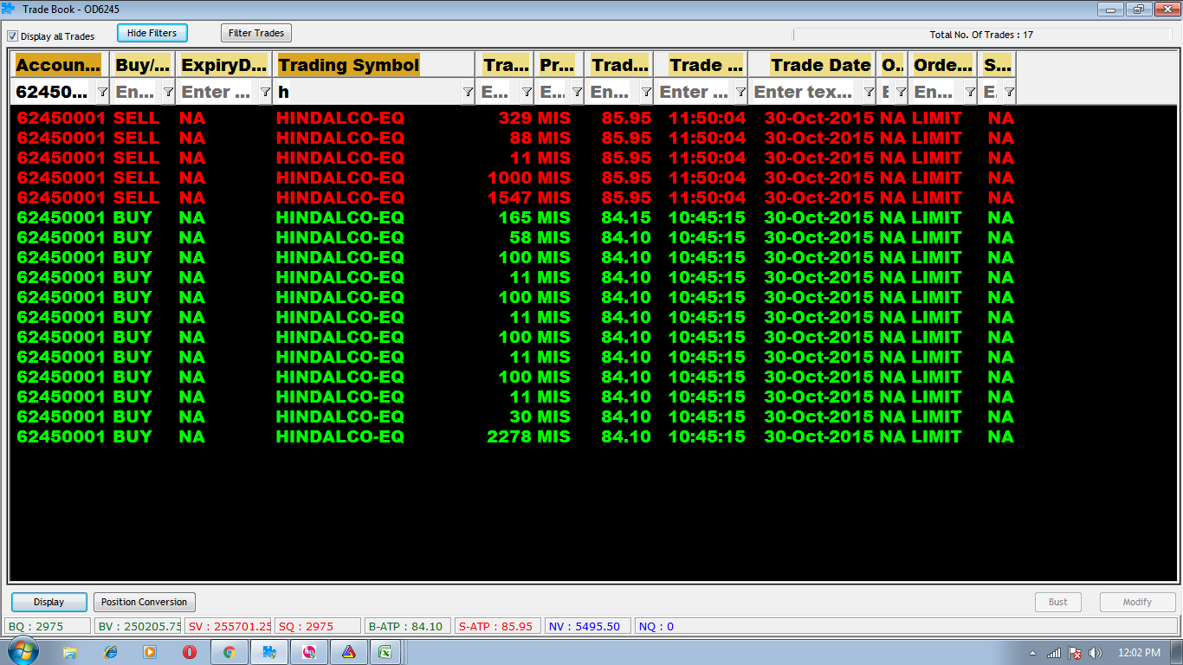Open Google Chrome from the taskbar
Image resolution: width=1183 pixels, height=665 pixels.
[x=229, y=652]
